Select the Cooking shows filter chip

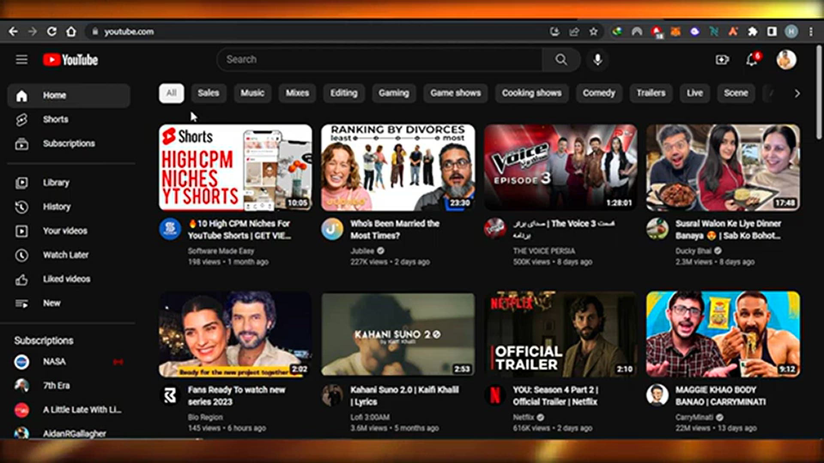531,93
